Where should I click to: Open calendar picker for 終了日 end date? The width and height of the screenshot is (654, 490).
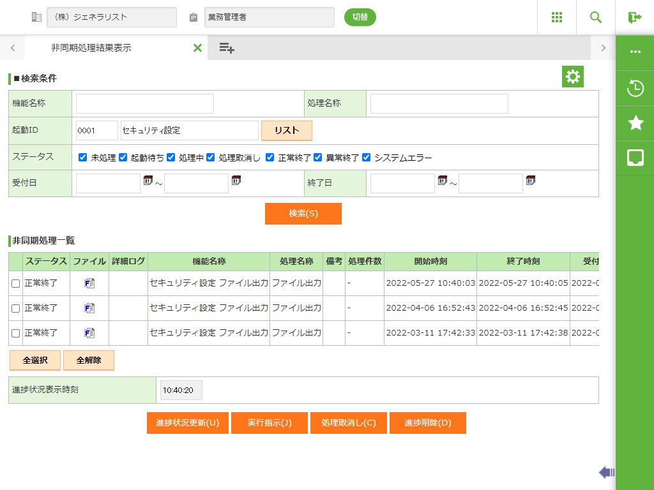[530, 181]
